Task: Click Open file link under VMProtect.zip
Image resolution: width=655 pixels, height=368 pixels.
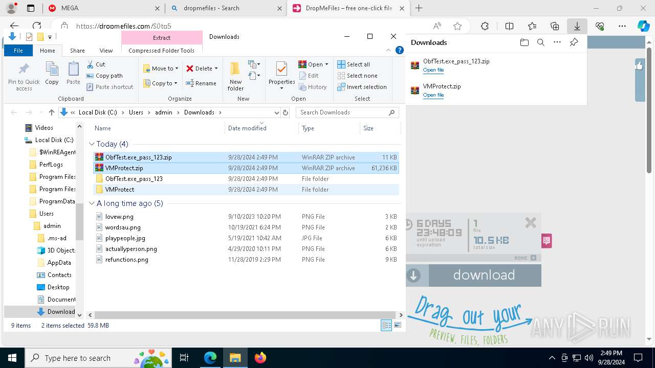Action: pyautogui.click(x=433, y=95)
